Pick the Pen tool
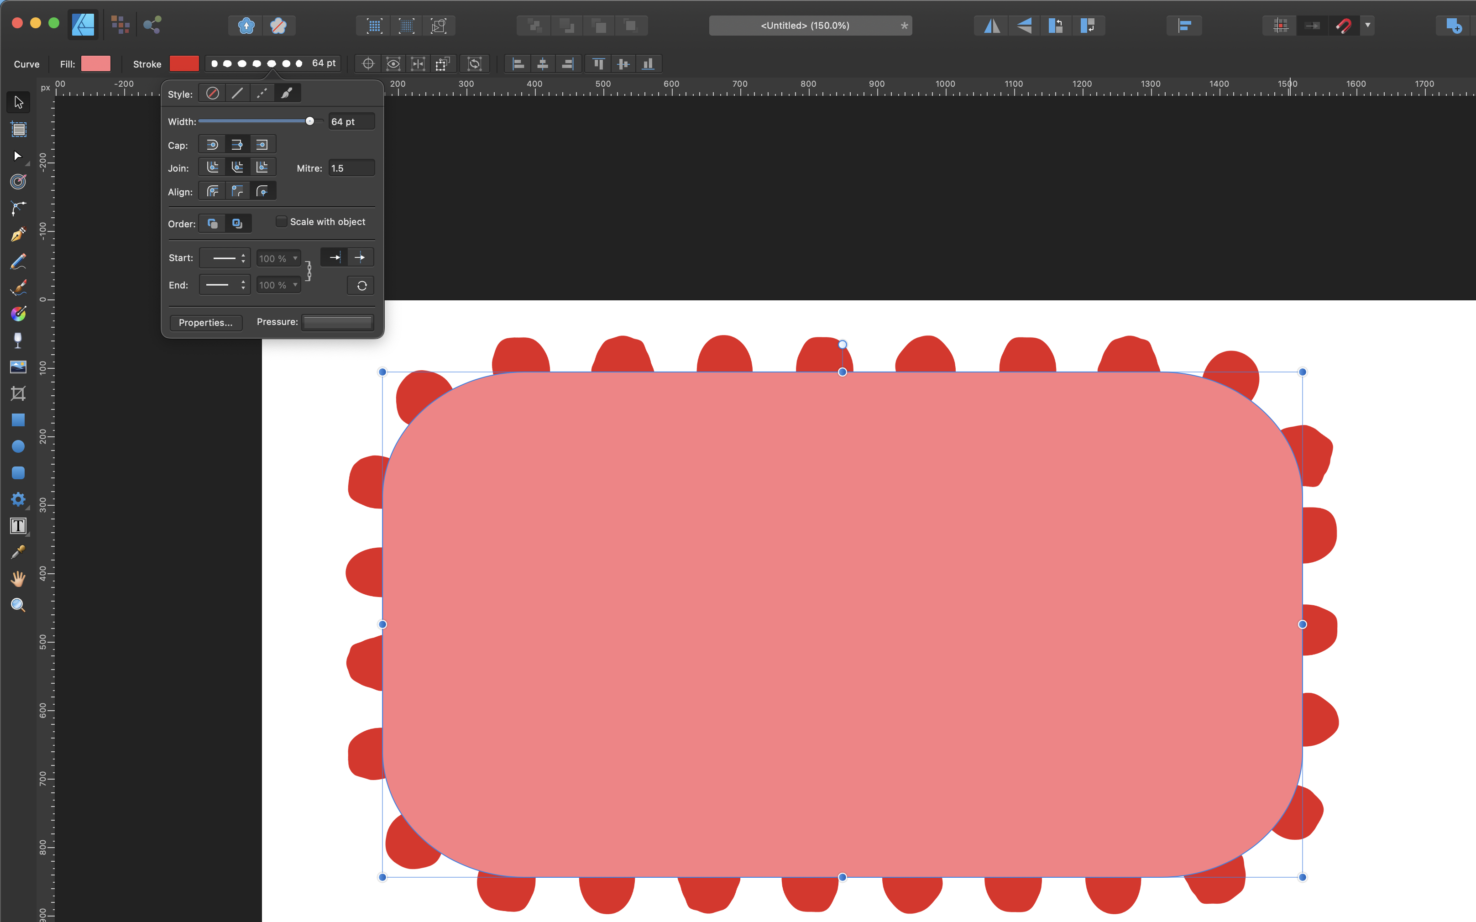 18,235
